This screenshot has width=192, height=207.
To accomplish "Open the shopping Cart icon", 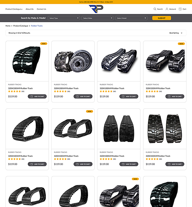I will 180,9.
